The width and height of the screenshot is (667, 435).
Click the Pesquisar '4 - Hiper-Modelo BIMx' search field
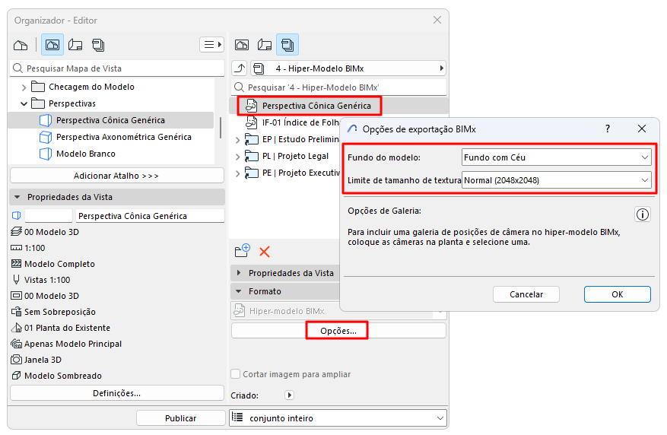point(339,87)
